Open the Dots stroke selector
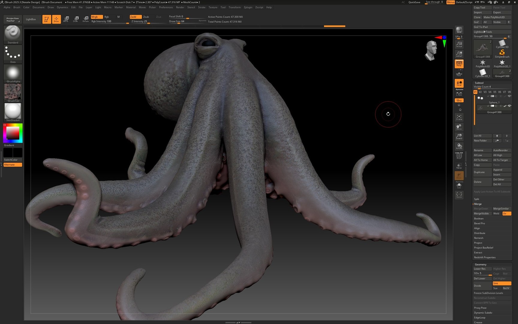This screenshot has width=518, height=324. click(x=13, y=54)
